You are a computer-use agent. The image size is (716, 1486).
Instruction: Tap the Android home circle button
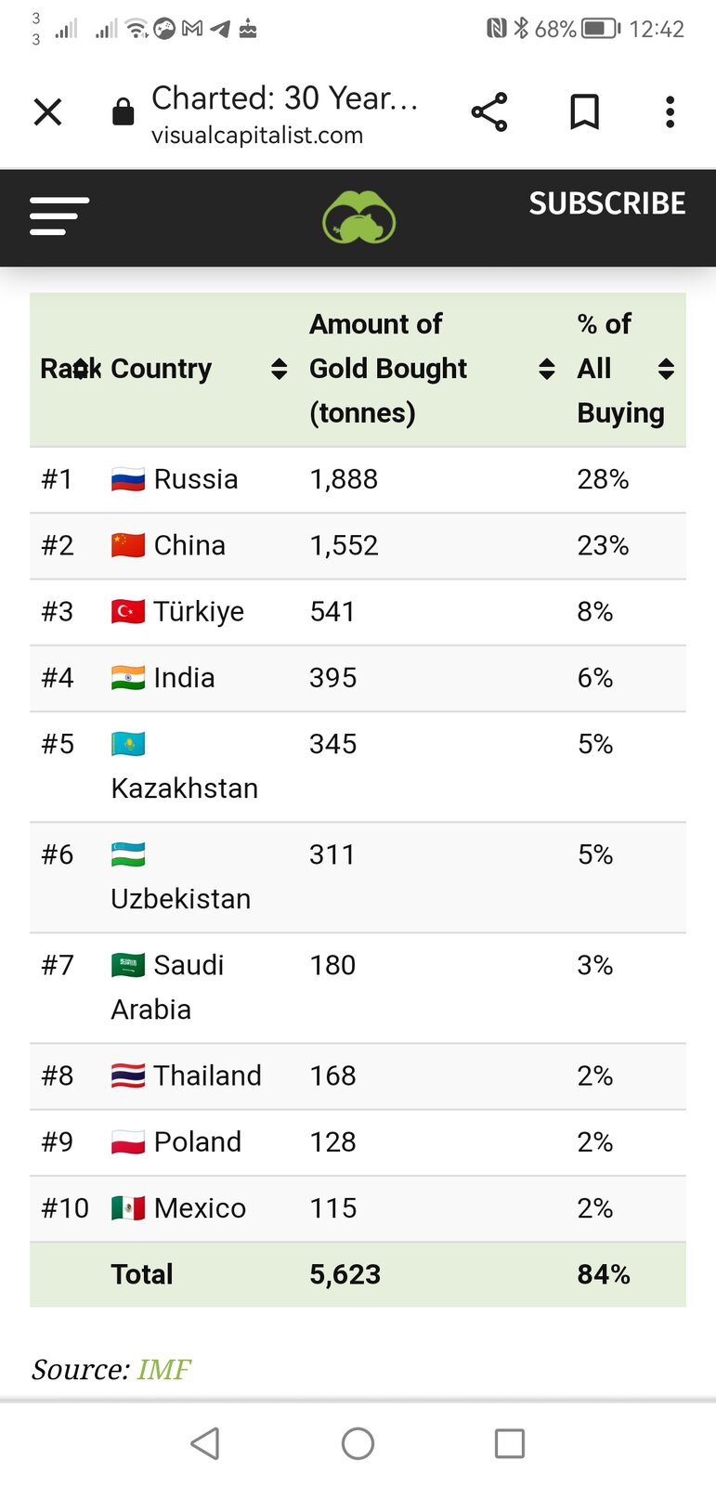pyautogui.click(x=358, y=1443)
